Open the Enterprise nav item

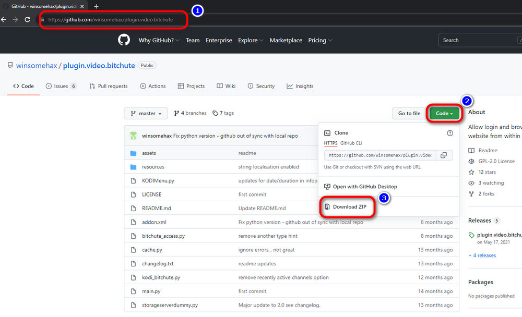[219, 40]
